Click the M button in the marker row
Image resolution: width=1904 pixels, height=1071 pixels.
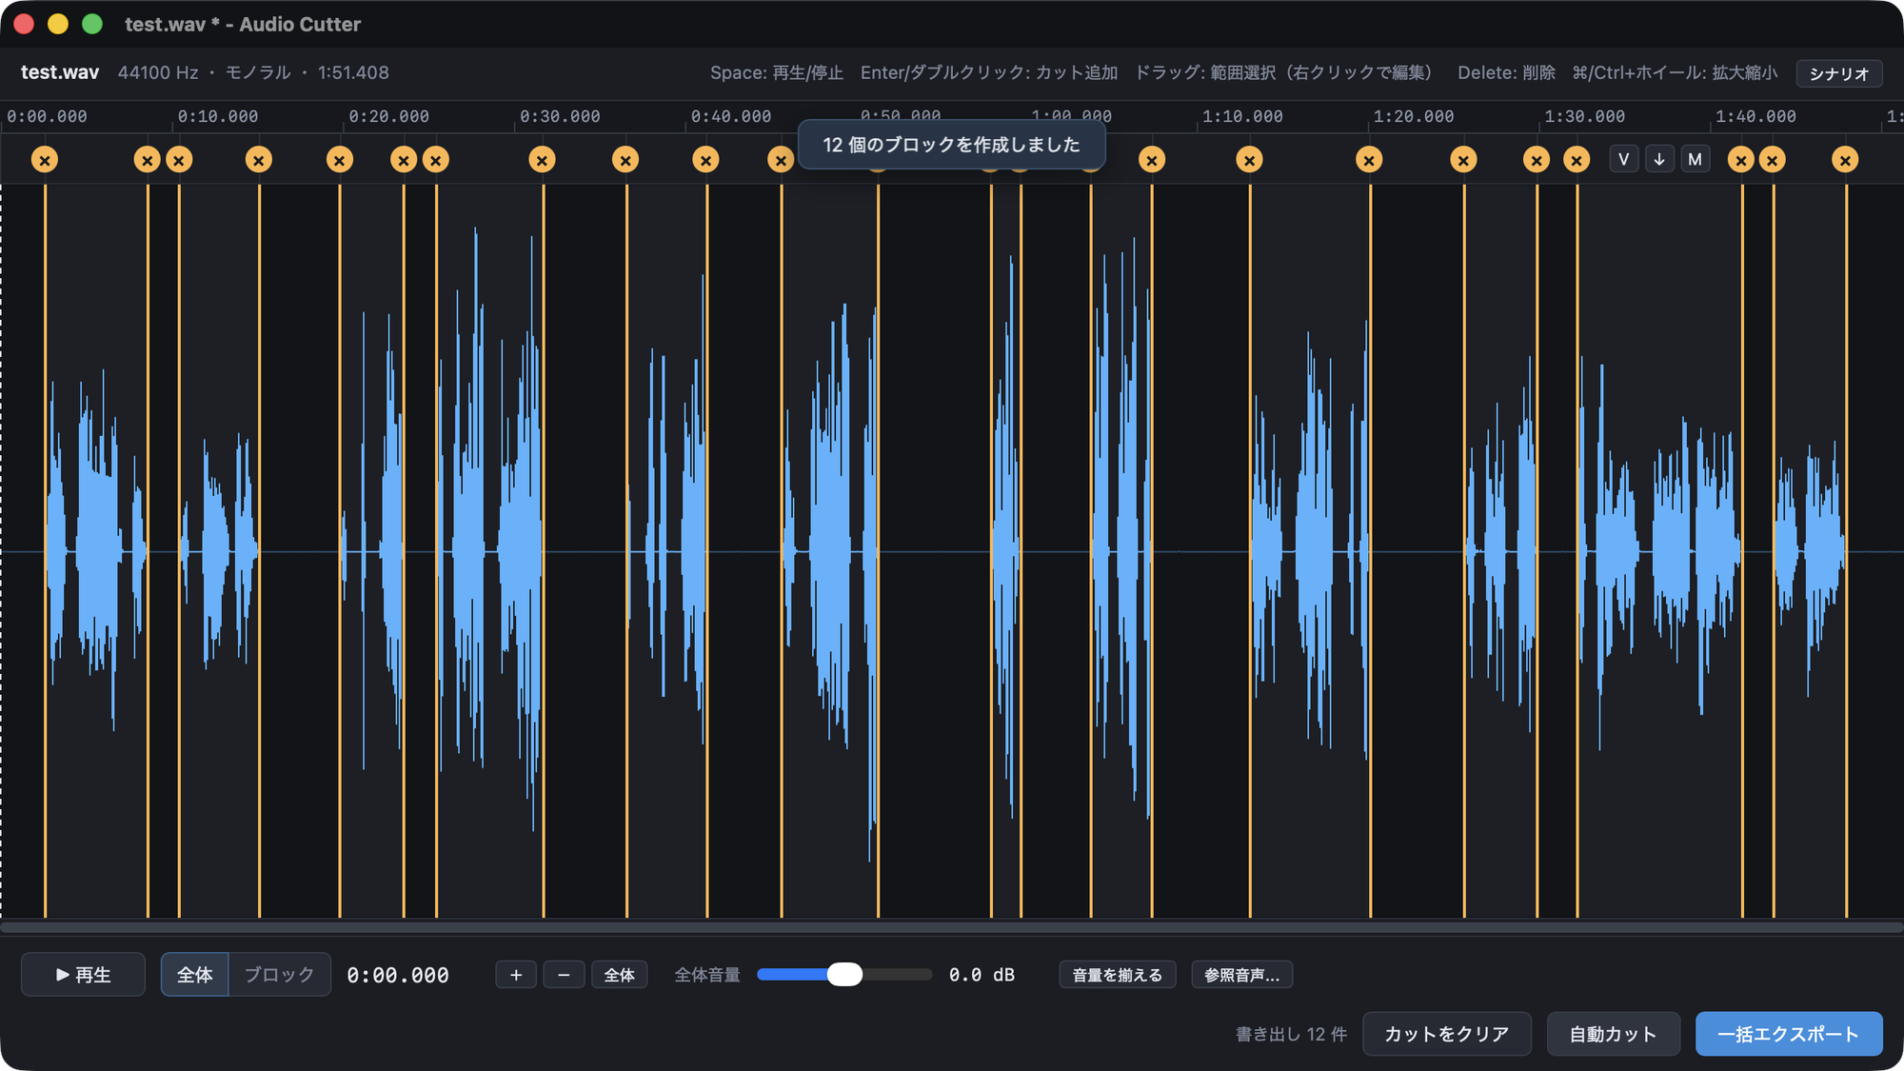1695,159
